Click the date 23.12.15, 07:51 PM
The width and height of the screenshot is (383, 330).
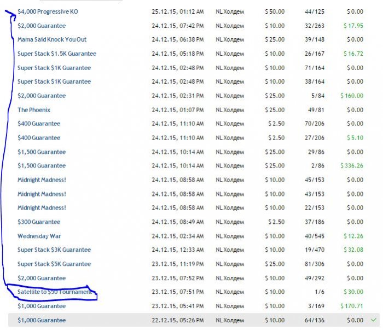178,292
